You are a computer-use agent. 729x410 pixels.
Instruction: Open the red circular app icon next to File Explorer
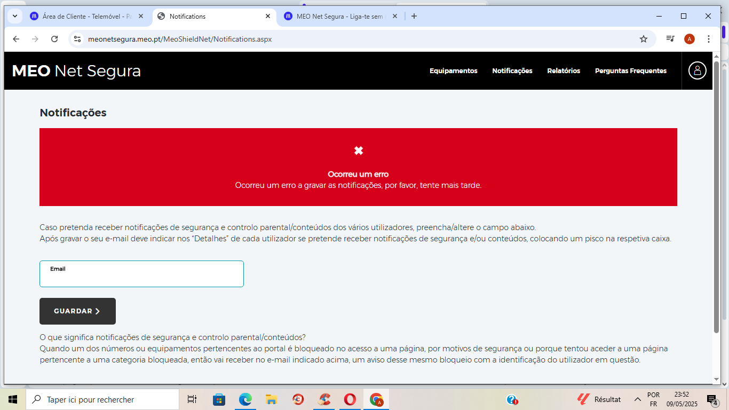click(298, 399)
